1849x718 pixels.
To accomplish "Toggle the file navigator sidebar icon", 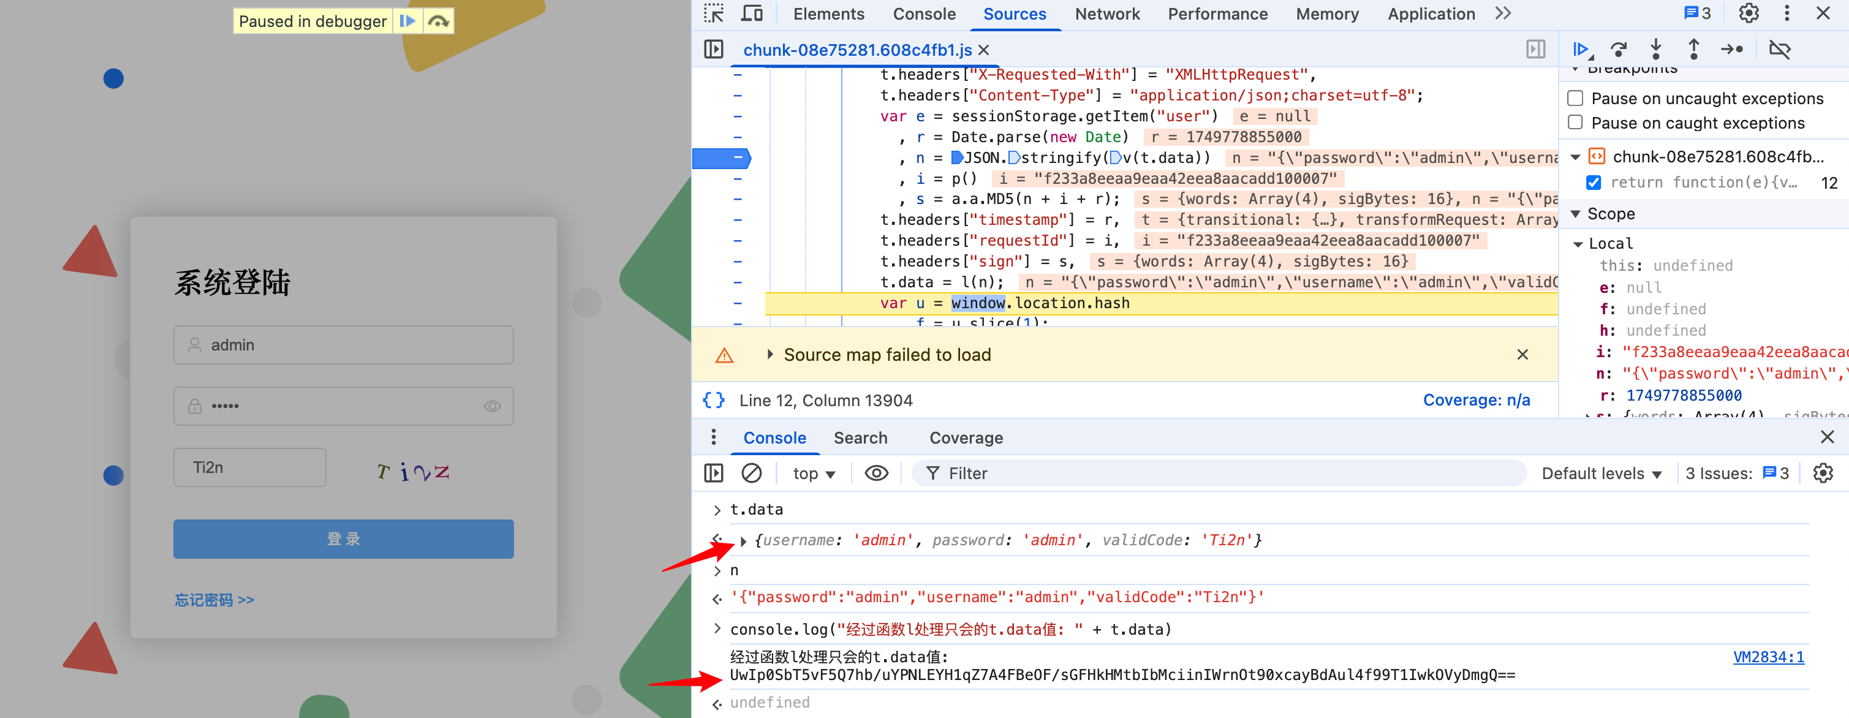I will click(x=714, y=50).
